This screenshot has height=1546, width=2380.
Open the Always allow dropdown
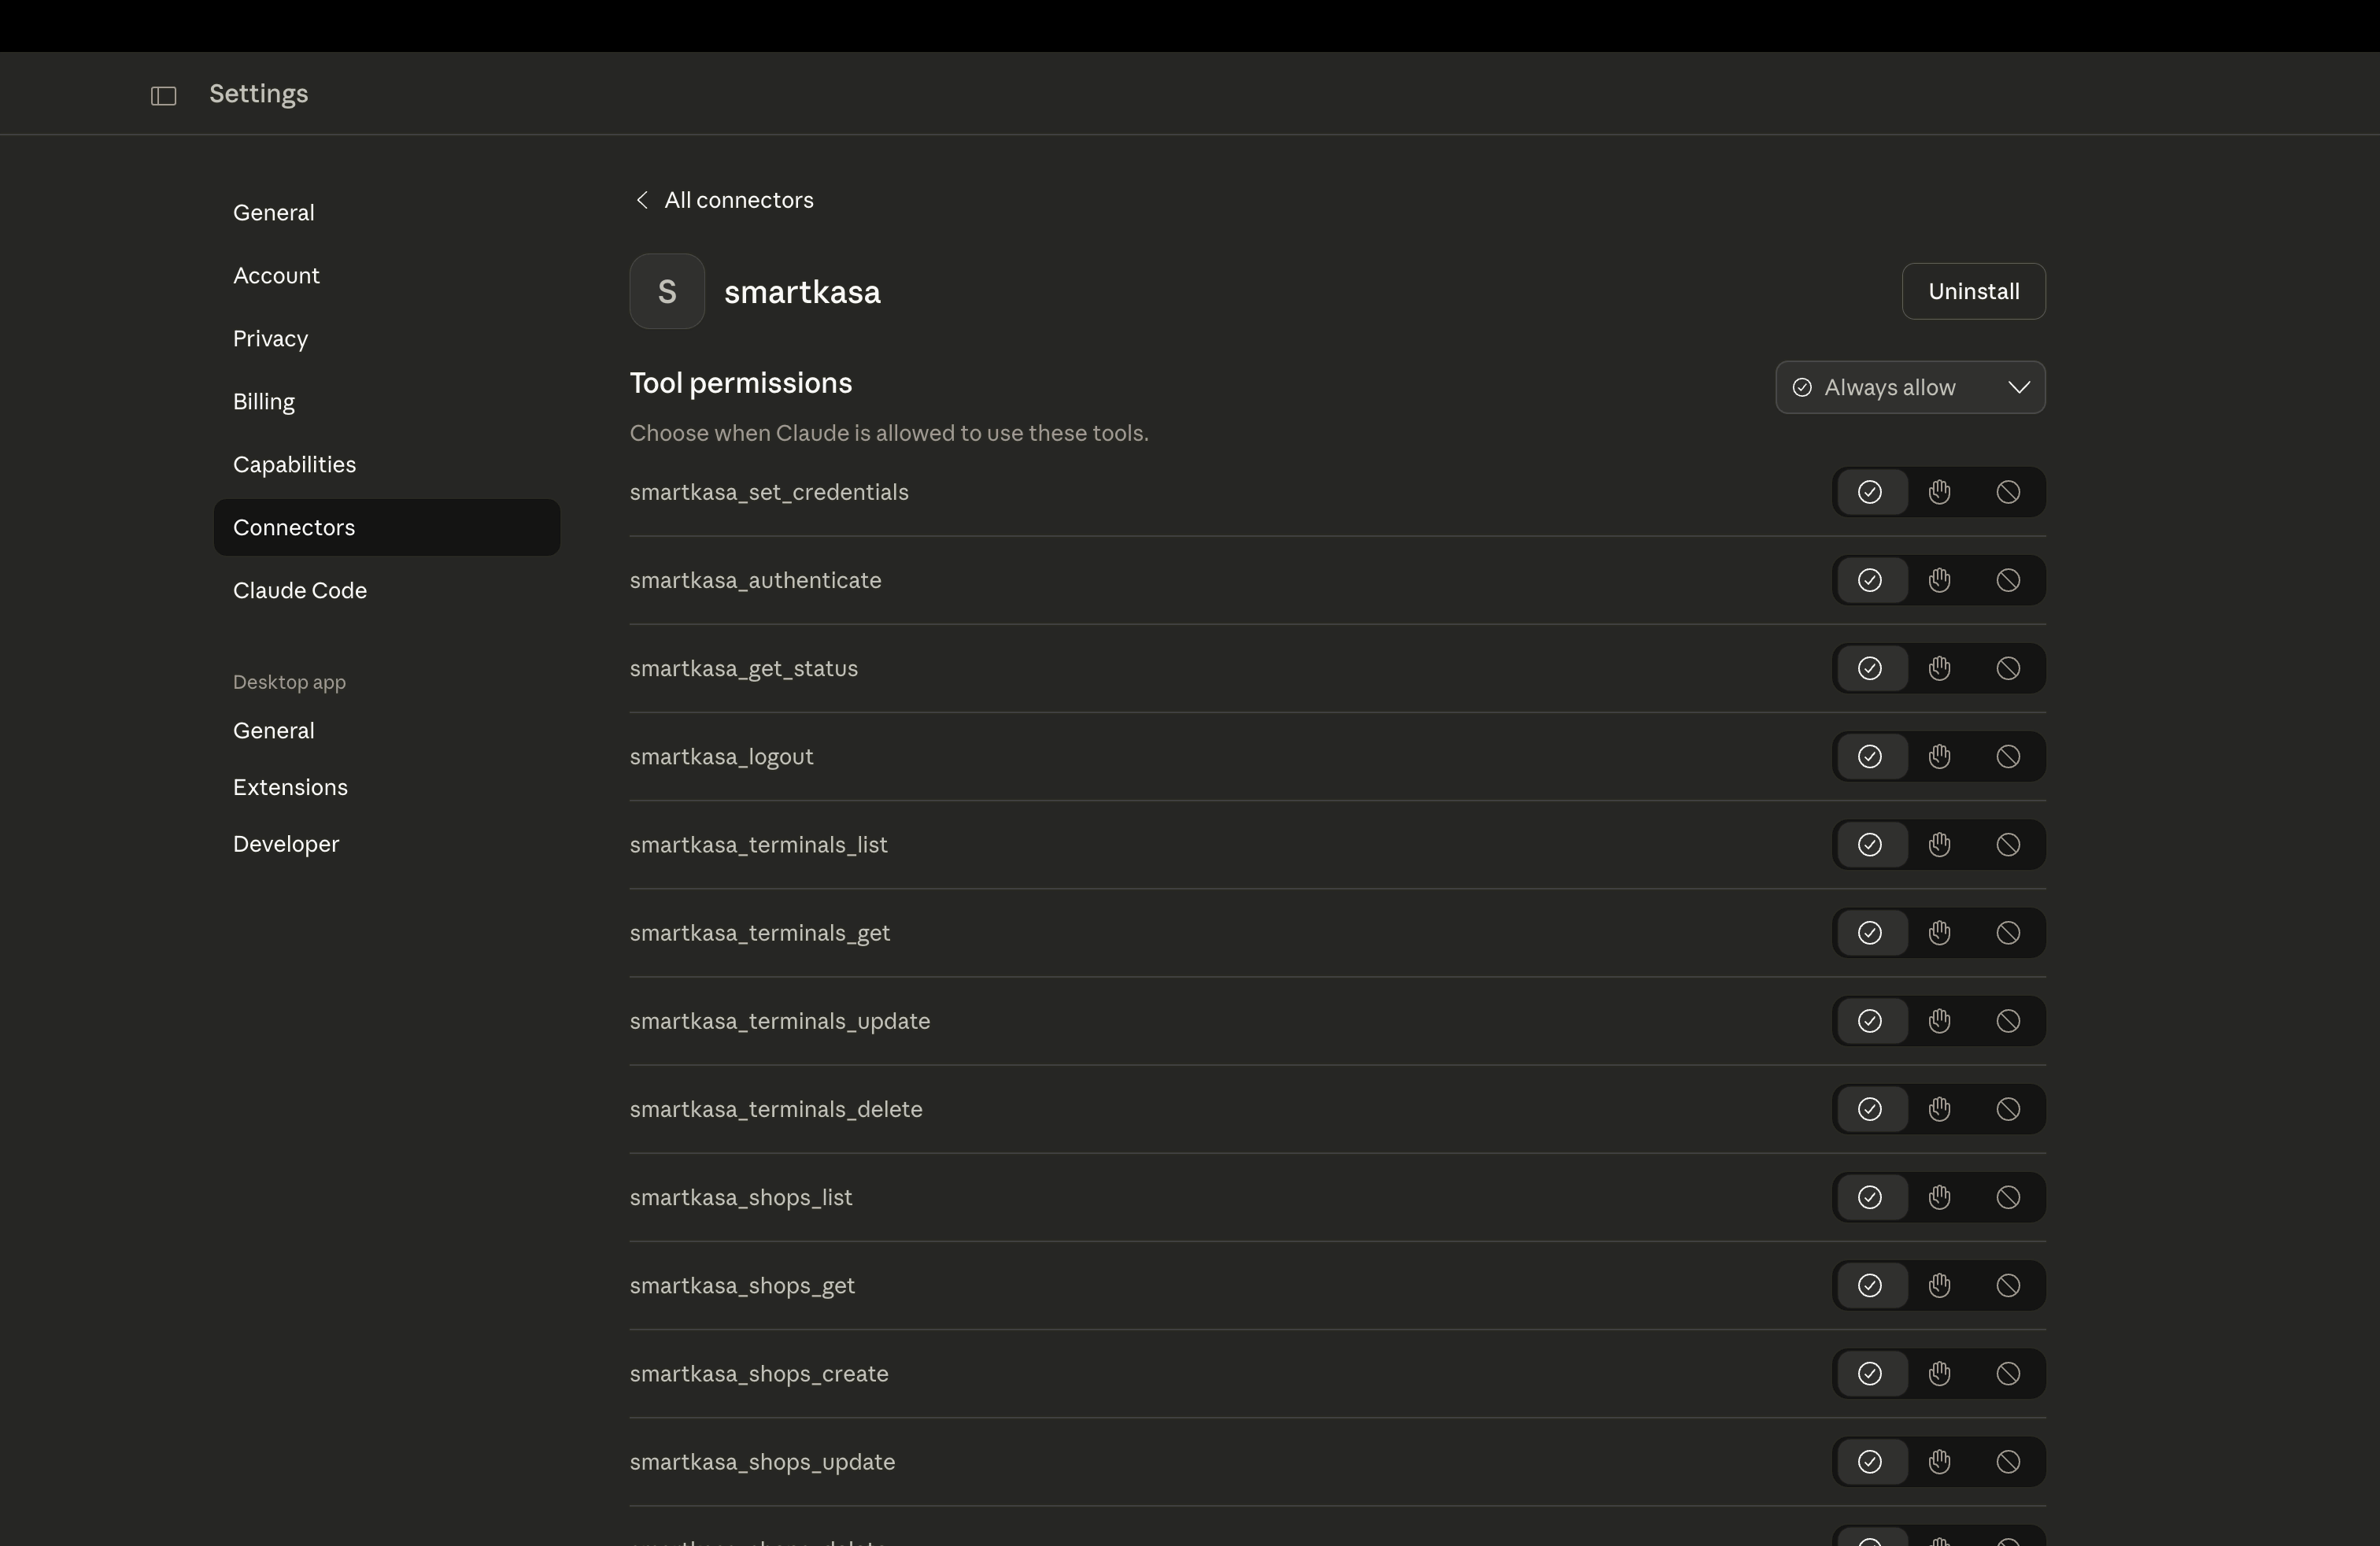coord(1889,387)
